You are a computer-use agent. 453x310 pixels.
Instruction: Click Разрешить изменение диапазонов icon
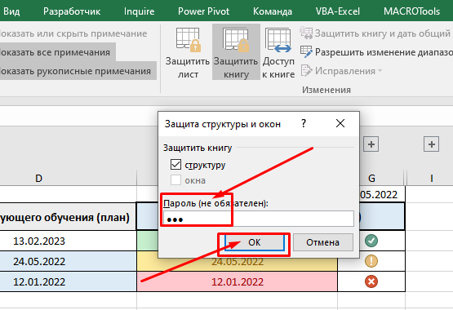306,52
